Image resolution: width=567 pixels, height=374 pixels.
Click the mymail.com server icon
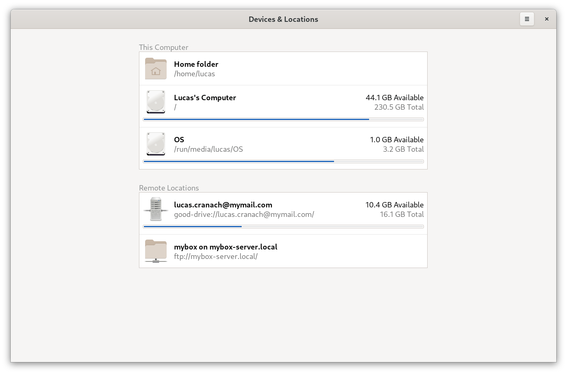coord(156,209)
